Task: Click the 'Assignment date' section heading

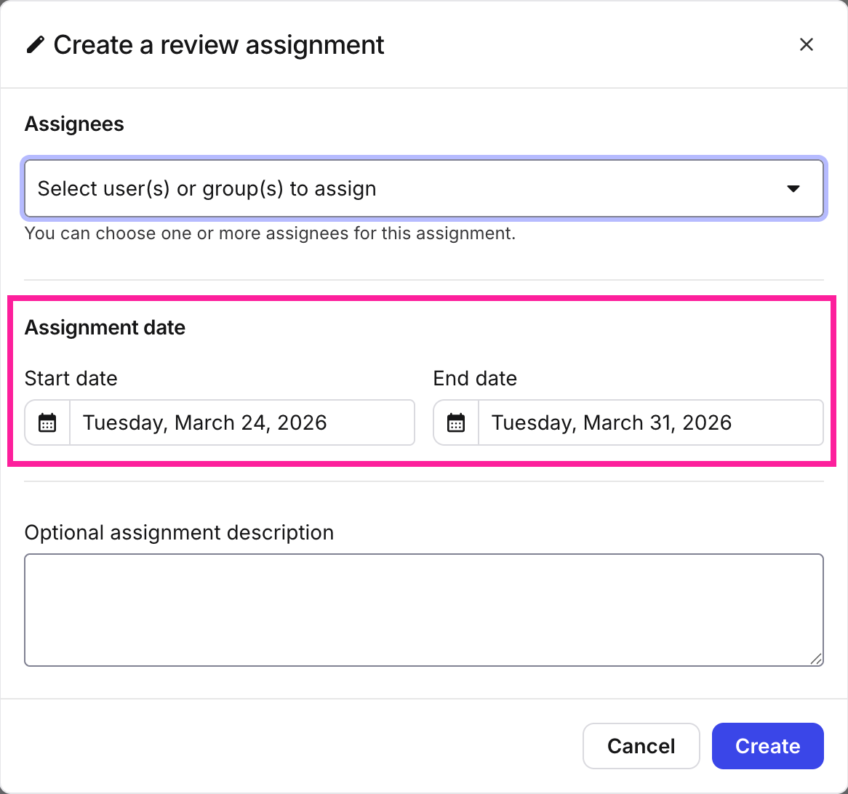Action: [105, 328]
